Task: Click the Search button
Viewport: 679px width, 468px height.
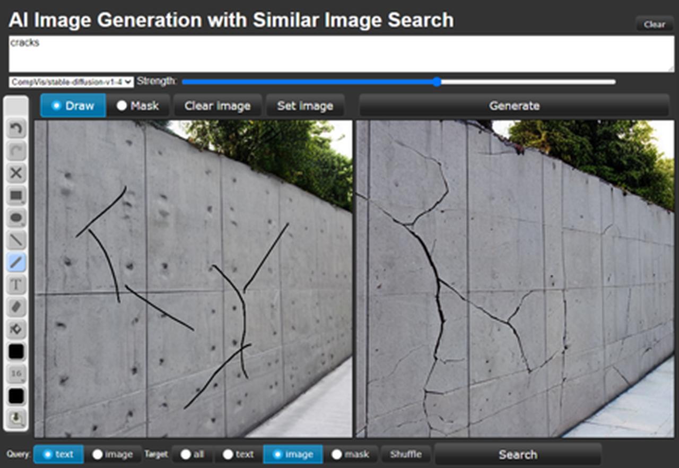Action: [518, 454]
